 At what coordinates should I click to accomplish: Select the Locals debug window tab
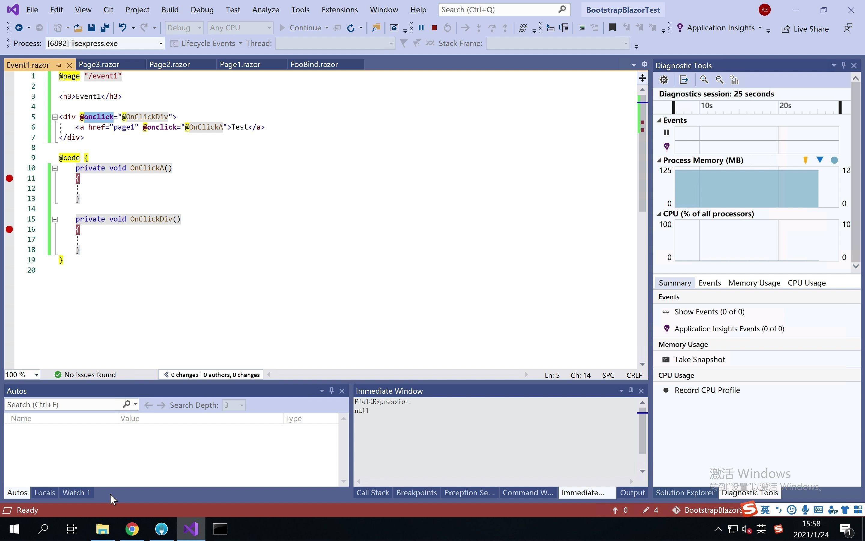point(44,492)
